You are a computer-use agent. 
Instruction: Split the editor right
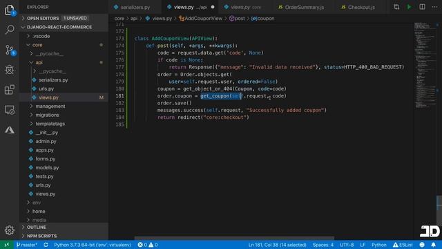(422, 7)
